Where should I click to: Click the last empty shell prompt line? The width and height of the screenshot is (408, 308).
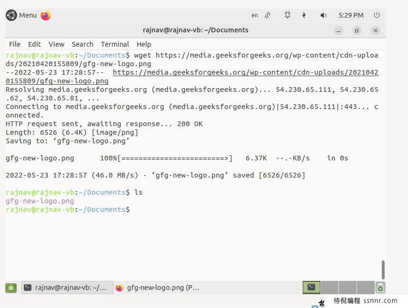click(x=68, y=209)
